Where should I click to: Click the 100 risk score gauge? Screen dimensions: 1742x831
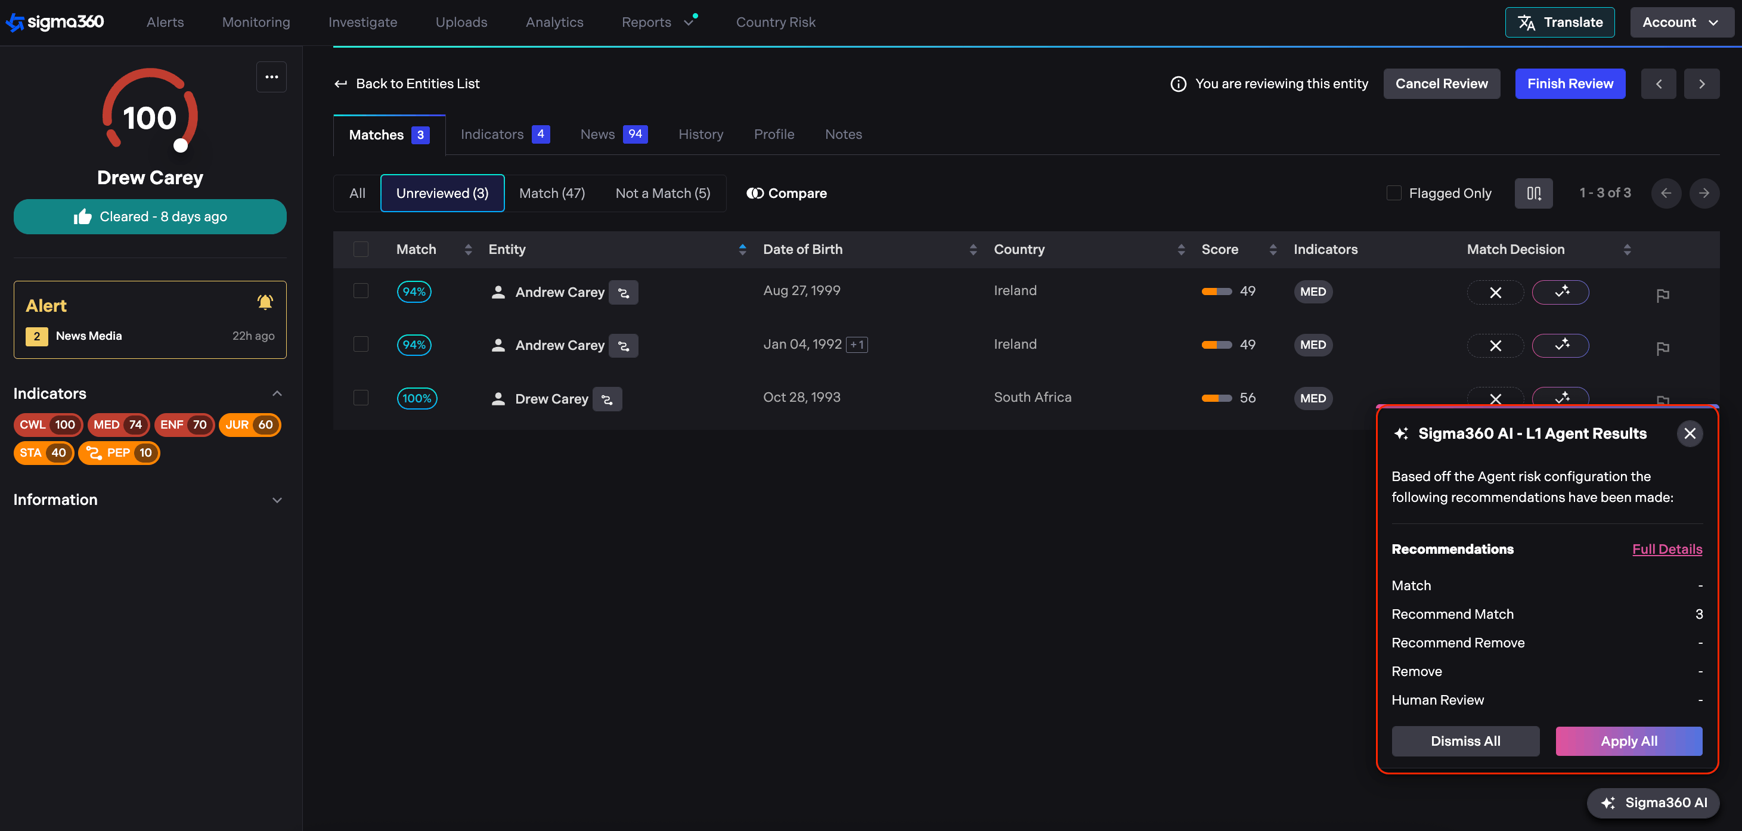tap(150, 117)
